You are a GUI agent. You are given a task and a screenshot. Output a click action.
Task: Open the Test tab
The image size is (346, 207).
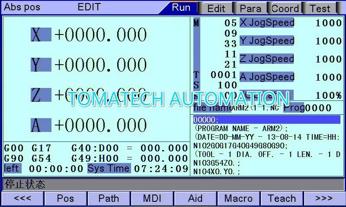point(320,8)
